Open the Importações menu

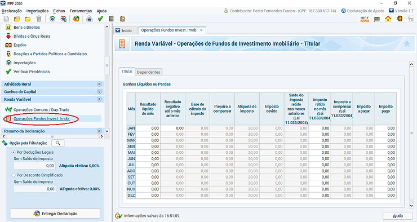tap(37, 11)
